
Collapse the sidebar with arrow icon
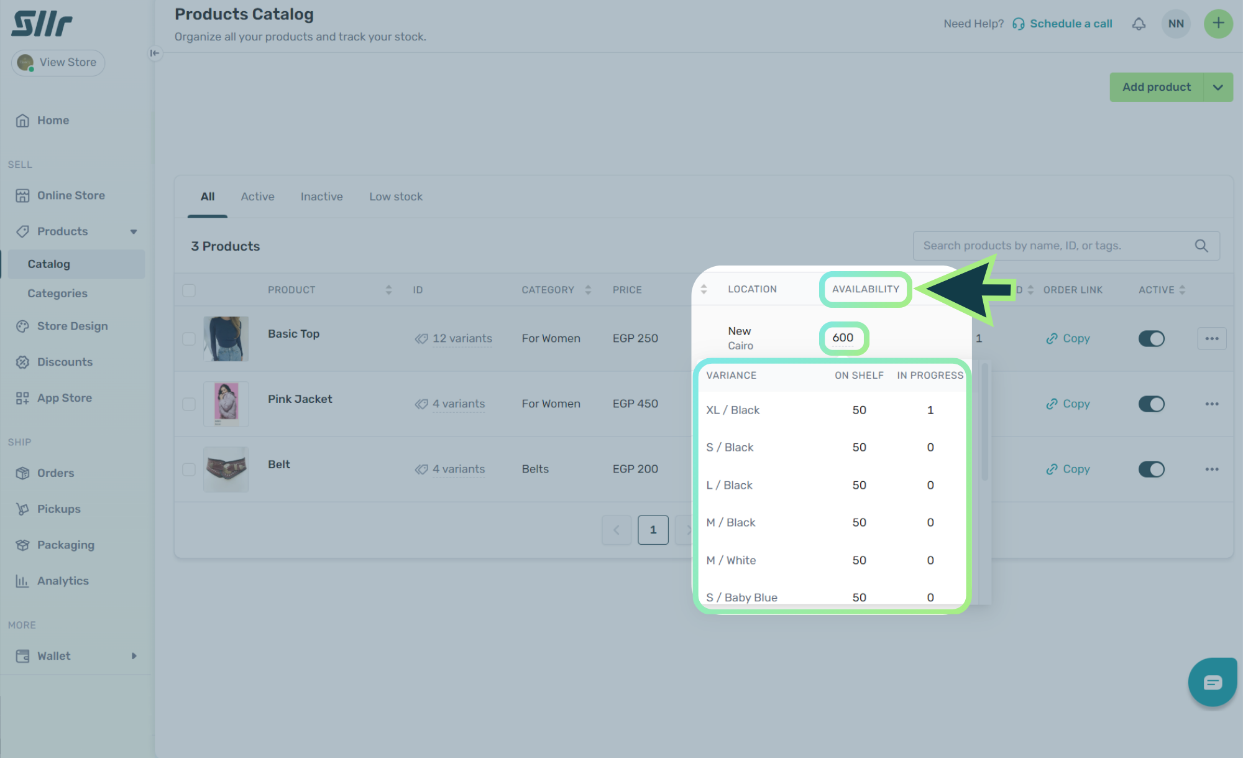coord(155,53)
